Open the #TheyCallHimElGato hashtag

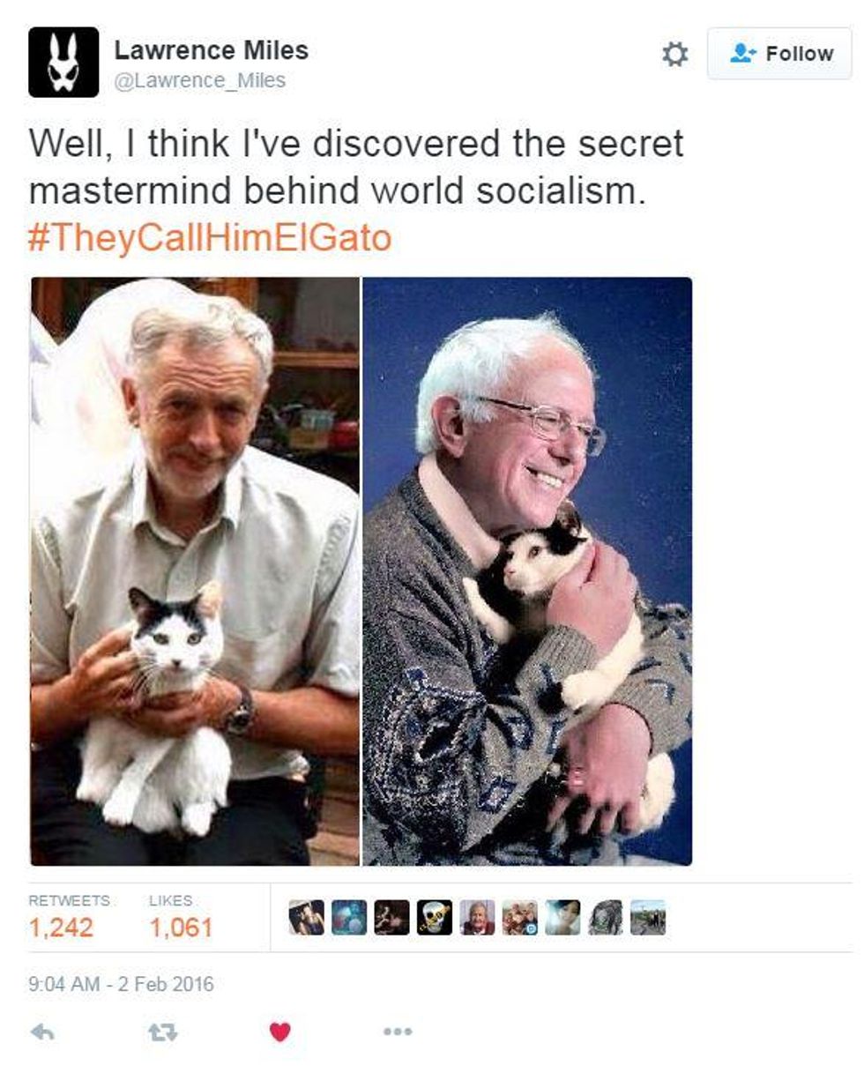(210, 239)
